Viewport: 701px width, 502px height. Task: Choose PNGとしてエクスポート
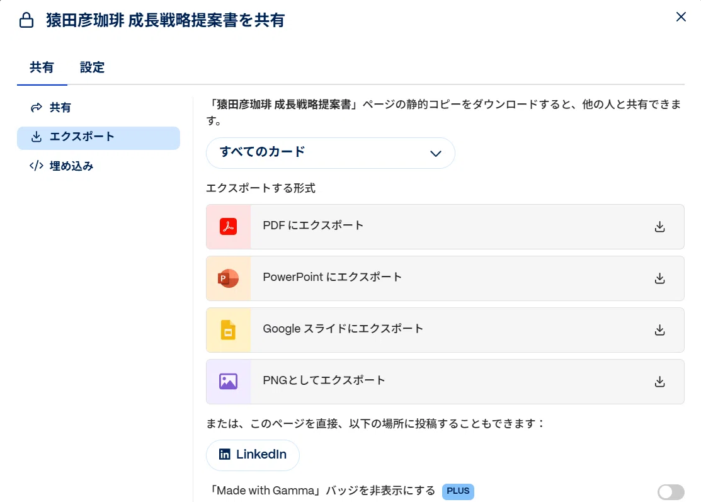pos(445,382)
